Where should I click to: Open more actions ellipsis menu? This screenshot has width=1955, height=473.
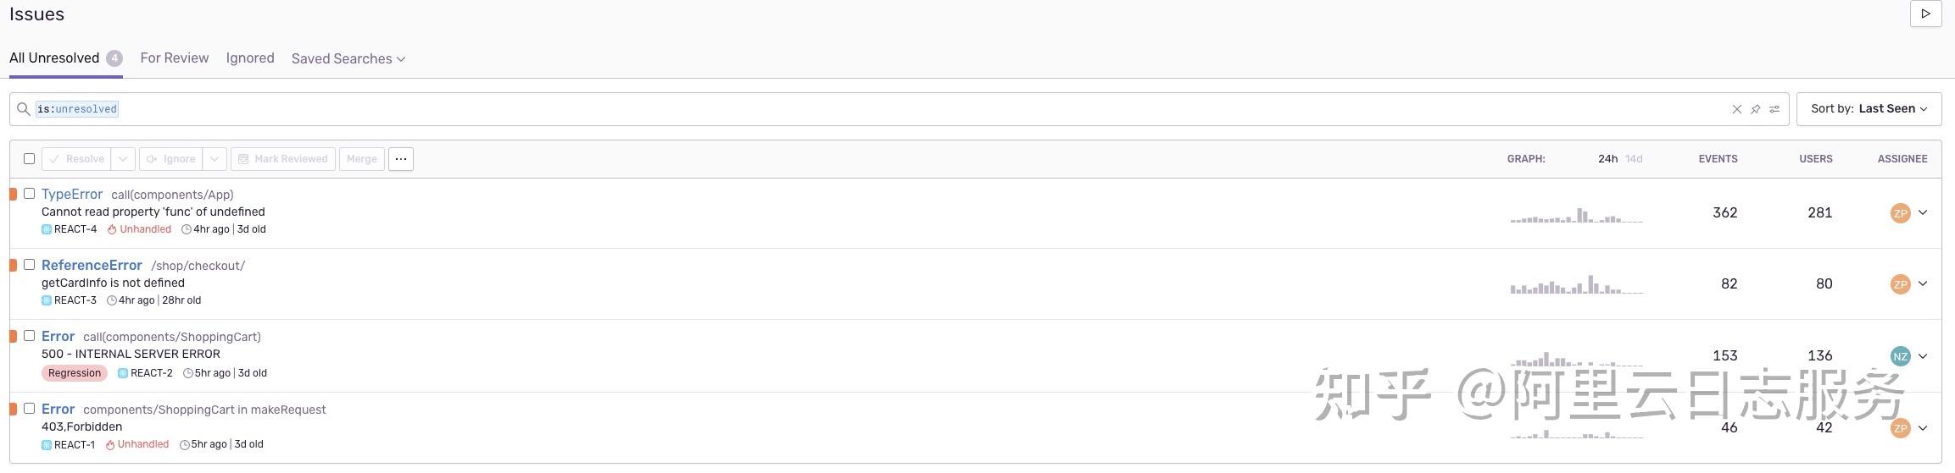click(x=400, y=159)
